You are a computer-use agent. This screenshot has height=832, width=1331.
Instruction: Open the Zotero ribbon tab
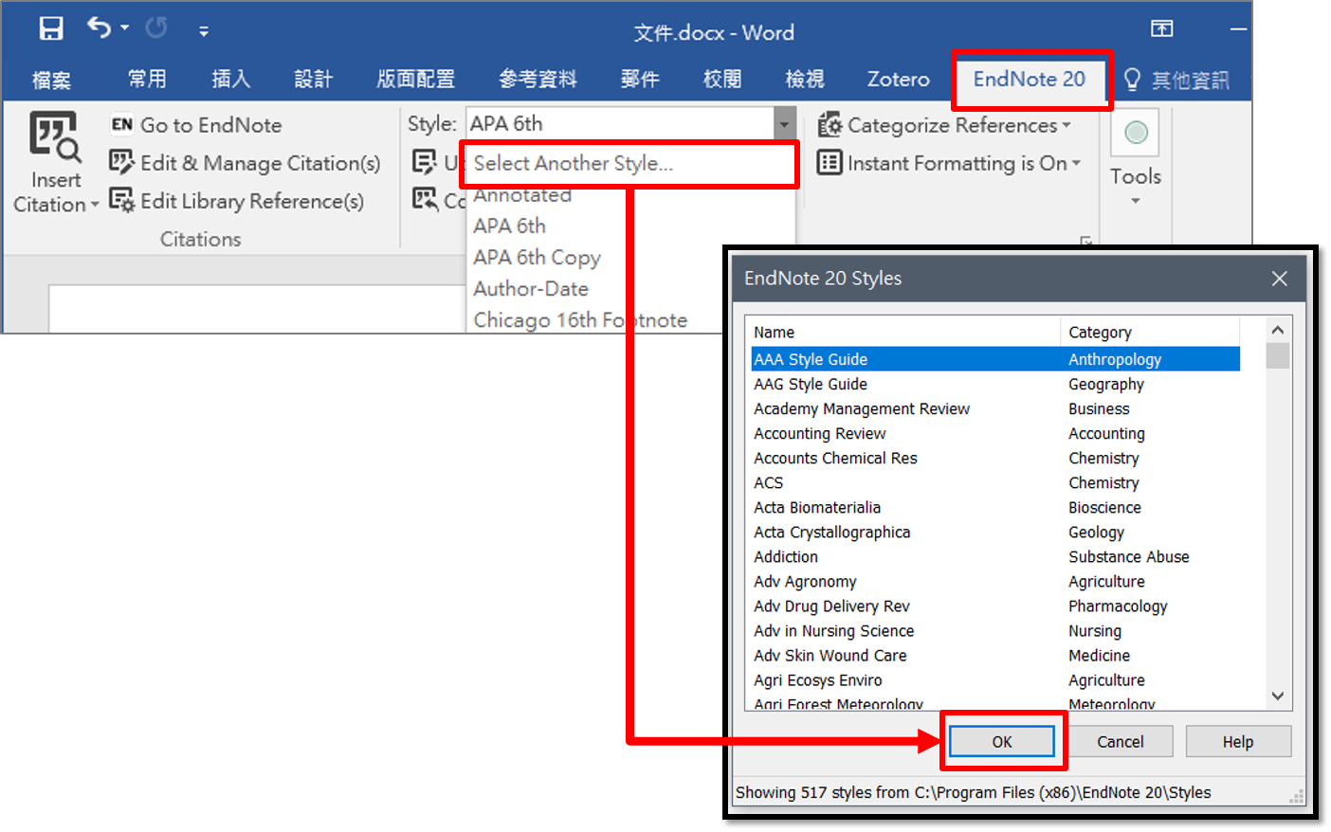click(x=897, y=80)
